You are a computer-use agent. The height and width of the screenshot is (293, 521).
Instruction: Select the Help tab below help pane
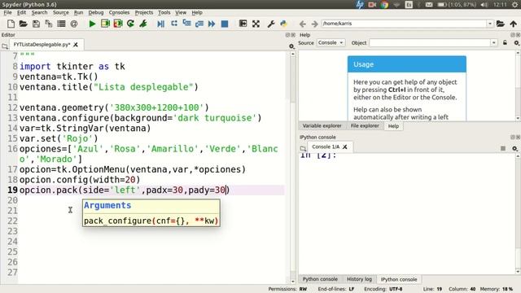click(393, 126)
